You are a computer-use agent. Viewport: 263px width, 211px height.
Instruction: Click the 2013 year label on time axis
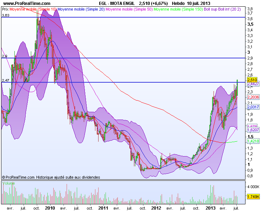pos(210,208)
